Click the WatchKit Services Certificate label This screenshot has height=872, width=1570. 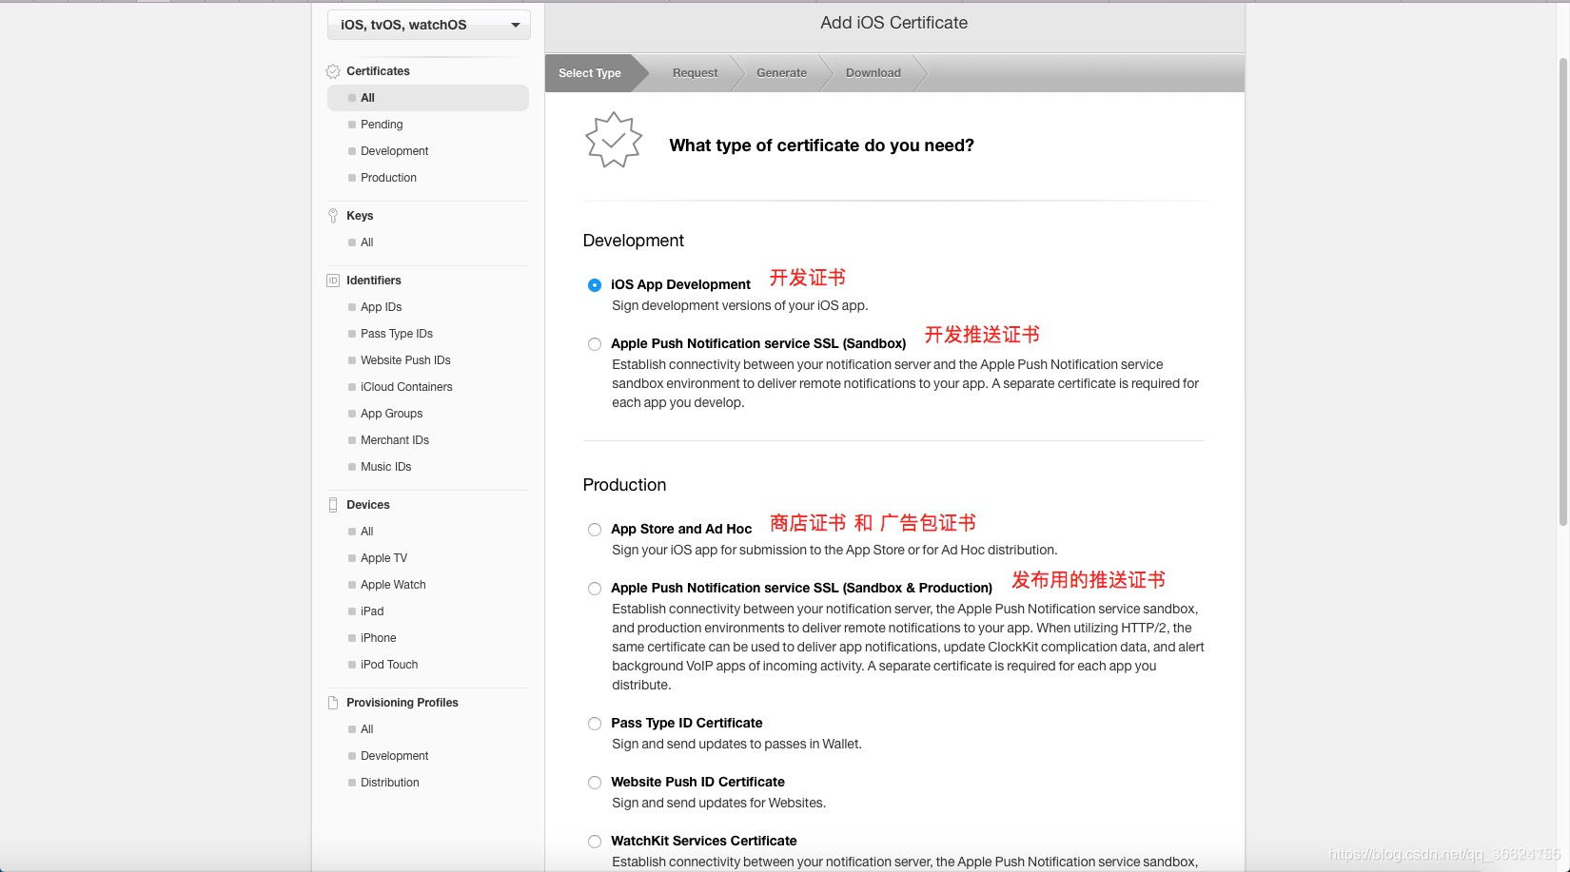[704, 841]
